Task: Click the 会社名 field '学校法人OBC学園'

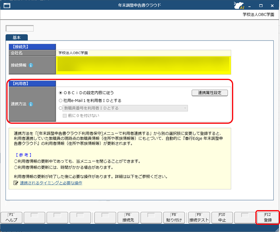Action: click(144, 53)
